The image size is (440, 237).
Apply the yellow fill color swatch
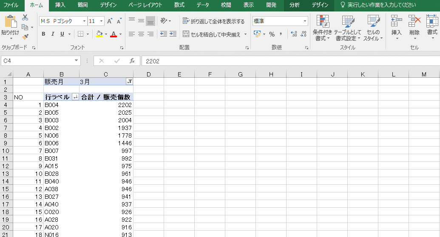pos(99,34)
